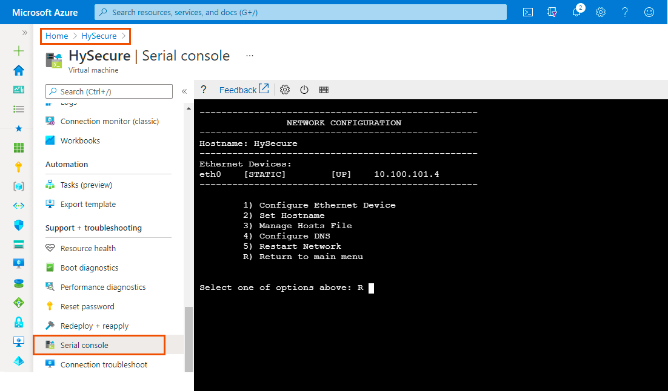Click 'R) Return to main menu' in terminal

[x=303, y=257]
